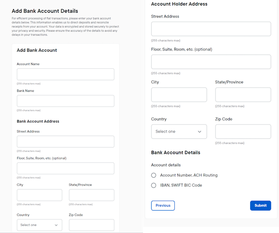The height and width of the screenshot is (233, 279).
Task: Click the City field under Bank Account Address
Action: click(39, 195)
